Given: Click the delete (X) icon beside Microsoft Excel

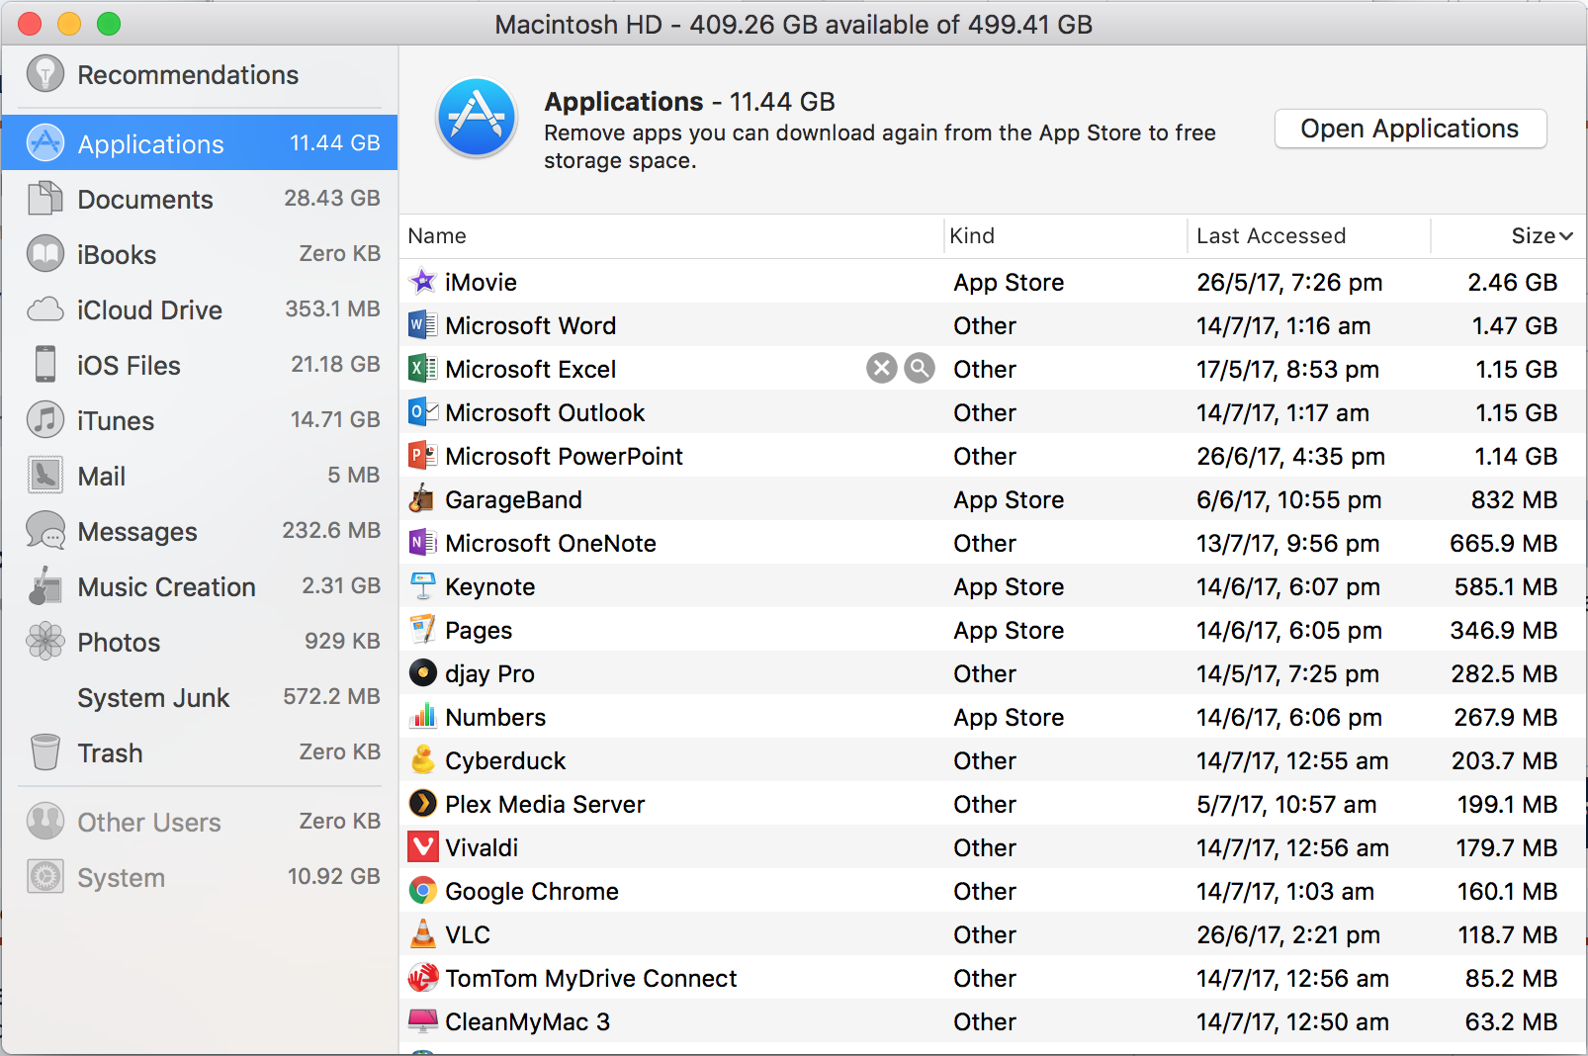Looking at the screenshot, I should tap(881, 369).
